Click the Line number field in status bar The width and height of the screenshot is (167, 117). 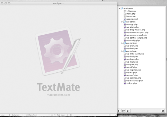pos(5,115)
